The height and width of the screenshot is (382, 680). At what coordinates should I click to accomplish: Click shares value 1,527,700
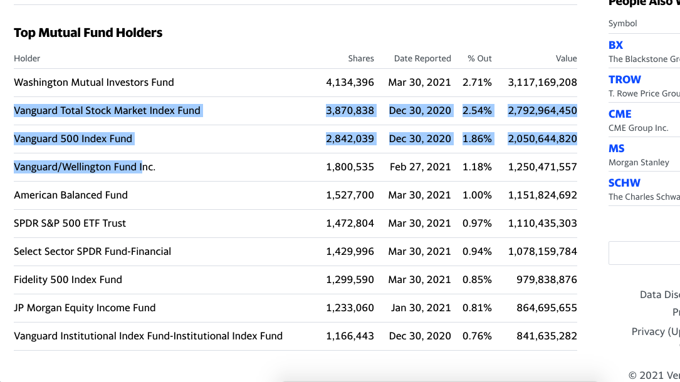click(x=350, y=195)
